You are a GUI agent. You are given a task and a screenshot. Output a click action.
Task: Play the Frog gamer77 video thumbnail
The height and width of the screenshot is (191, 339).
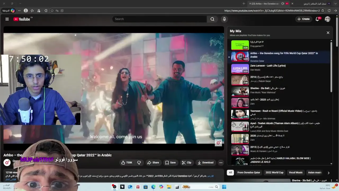240,45
